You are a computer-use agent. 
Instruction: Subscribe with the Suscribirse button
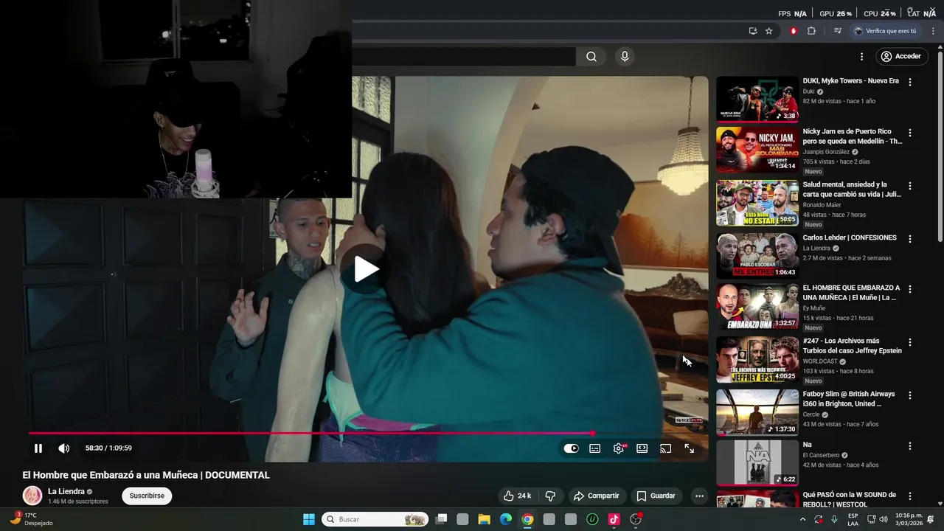147,496
